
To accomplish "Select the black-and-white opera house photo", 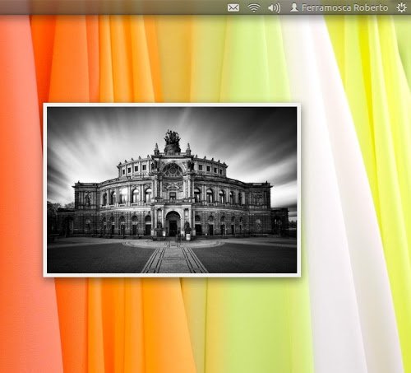I will pos(172,190).
